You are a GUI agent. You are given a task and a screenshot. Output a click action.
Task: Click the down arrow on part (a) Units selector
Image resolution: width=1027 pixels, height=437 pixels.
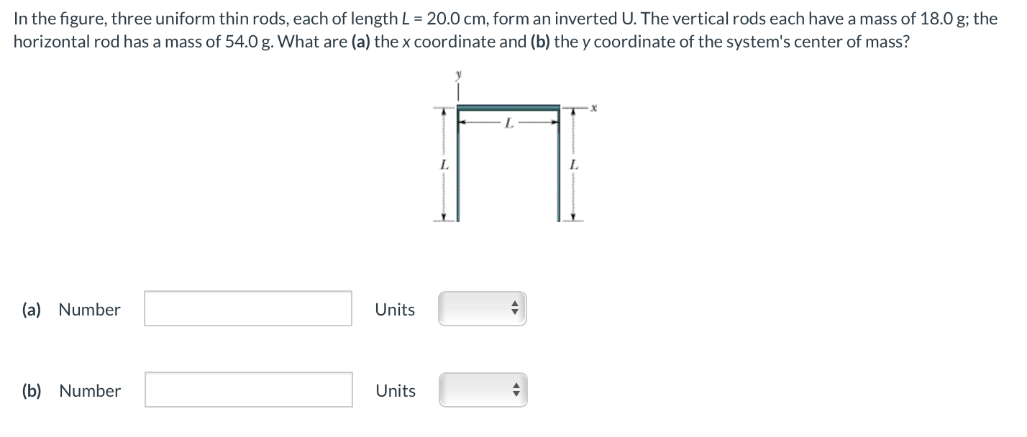[x=514, y=312]
